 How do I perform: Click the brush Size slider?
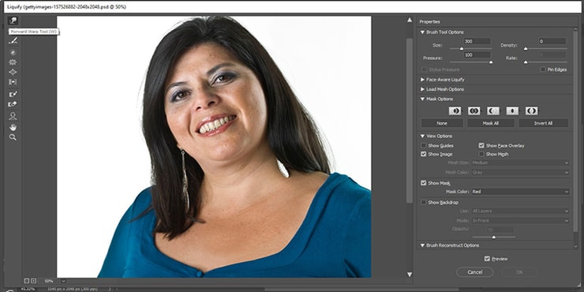click(471, 49)
